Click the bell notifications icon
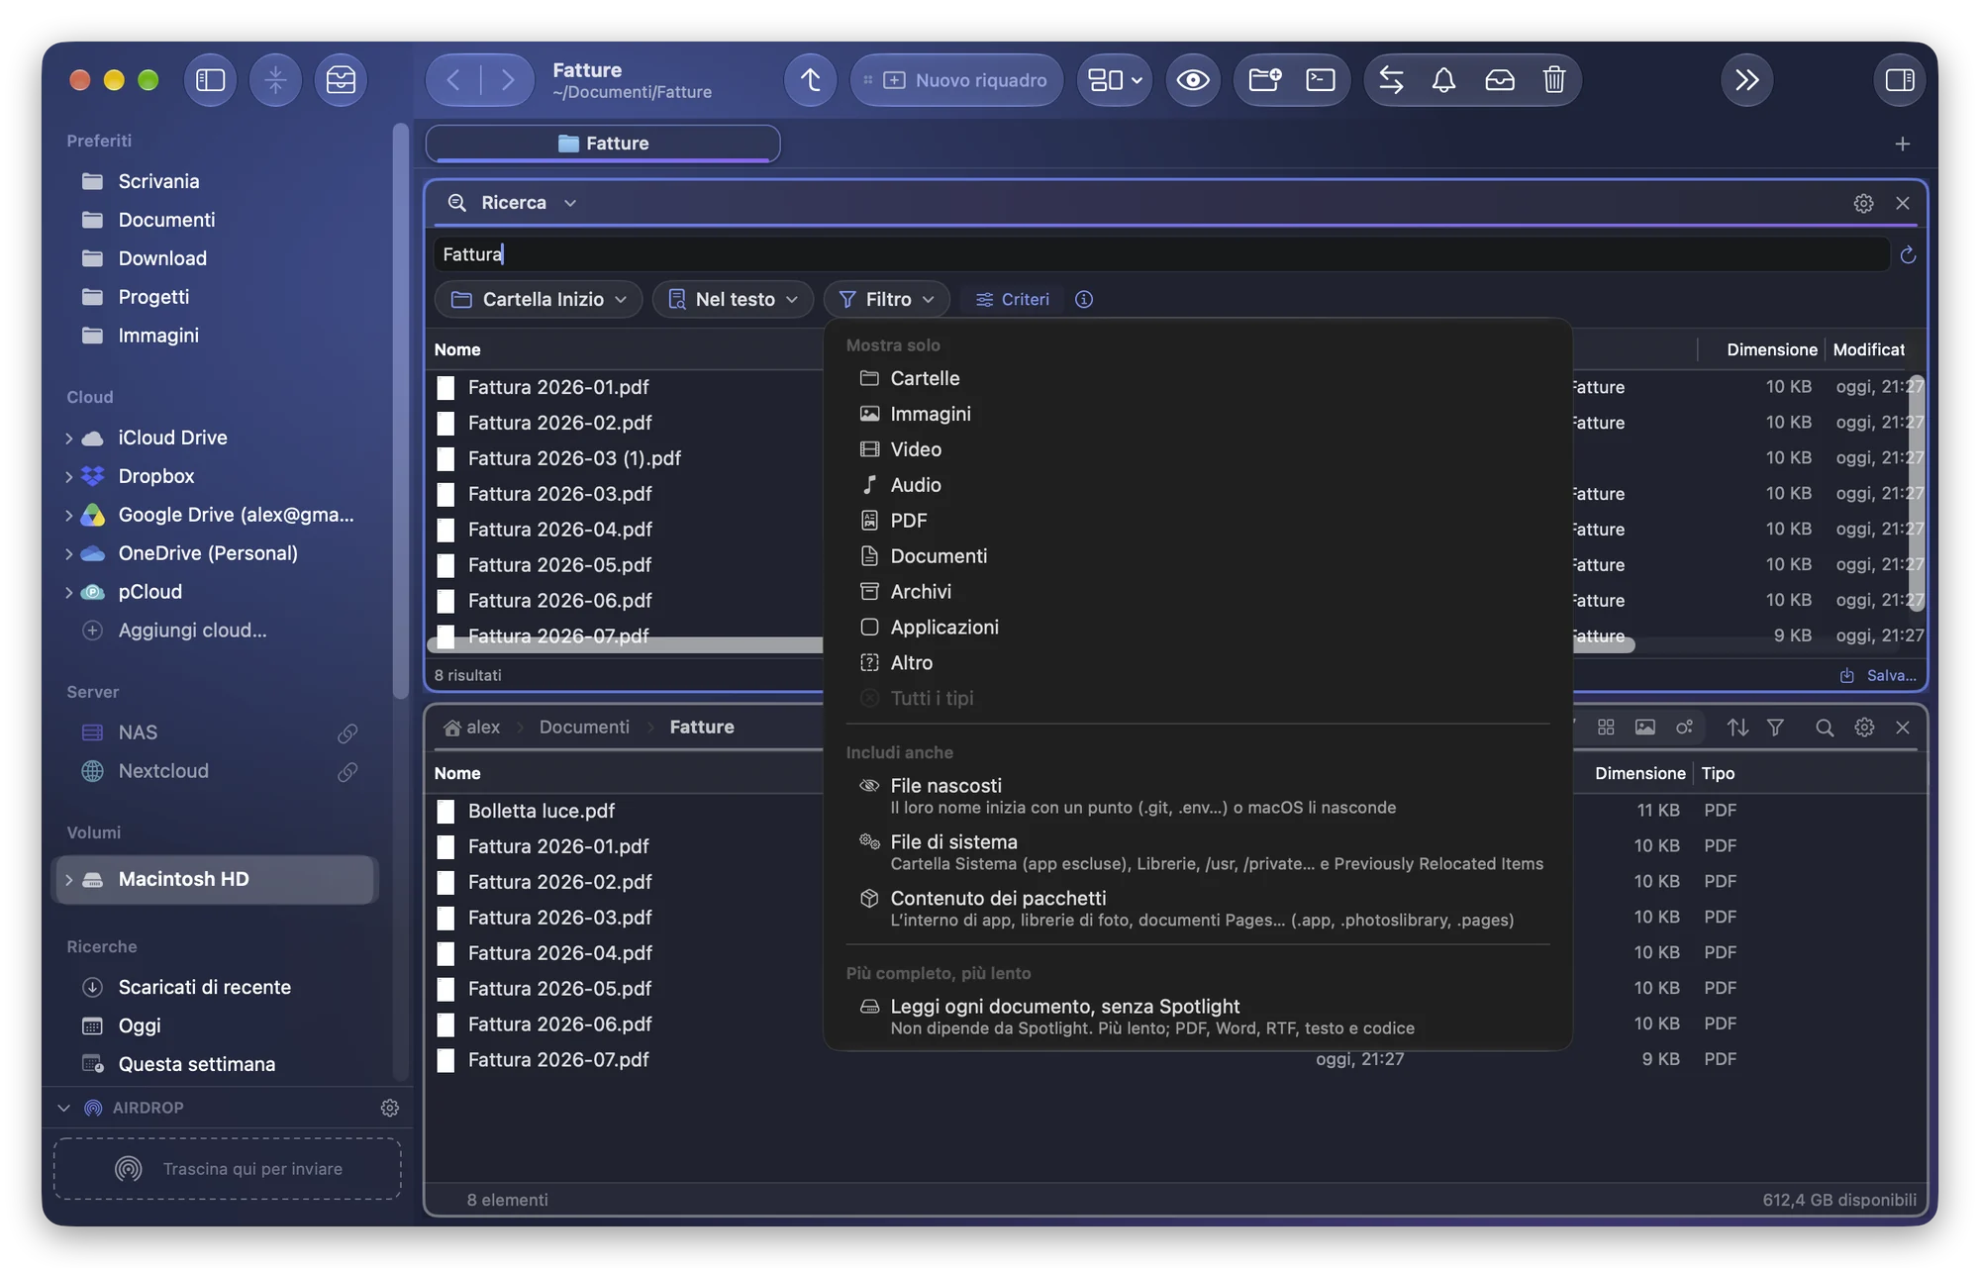The height and width of the screenshot is (1268, 1980). click(x=1444, y=80)
